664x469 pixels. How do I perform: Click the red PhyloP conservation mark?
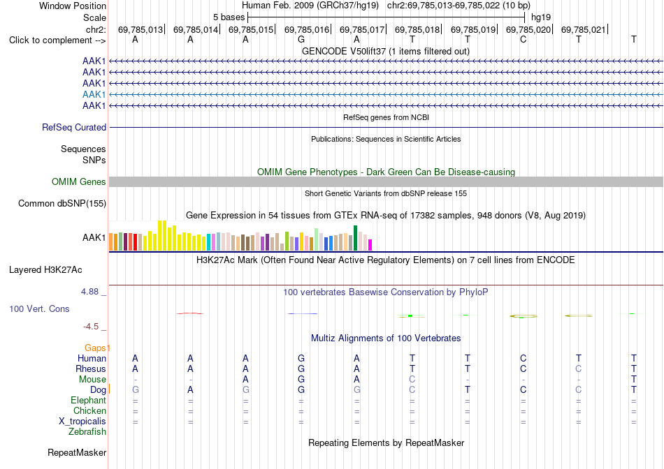(190, 313)
